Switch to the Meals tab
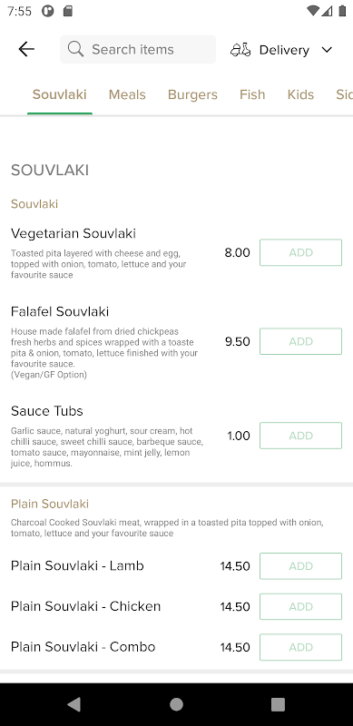This screenshot has height=726, width=353. click(x=127, y=94)
